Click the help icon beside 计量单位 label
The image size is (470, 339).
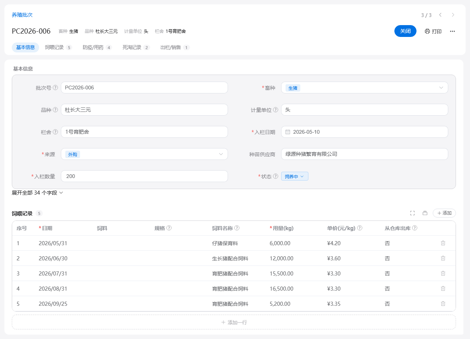point(276,110)
